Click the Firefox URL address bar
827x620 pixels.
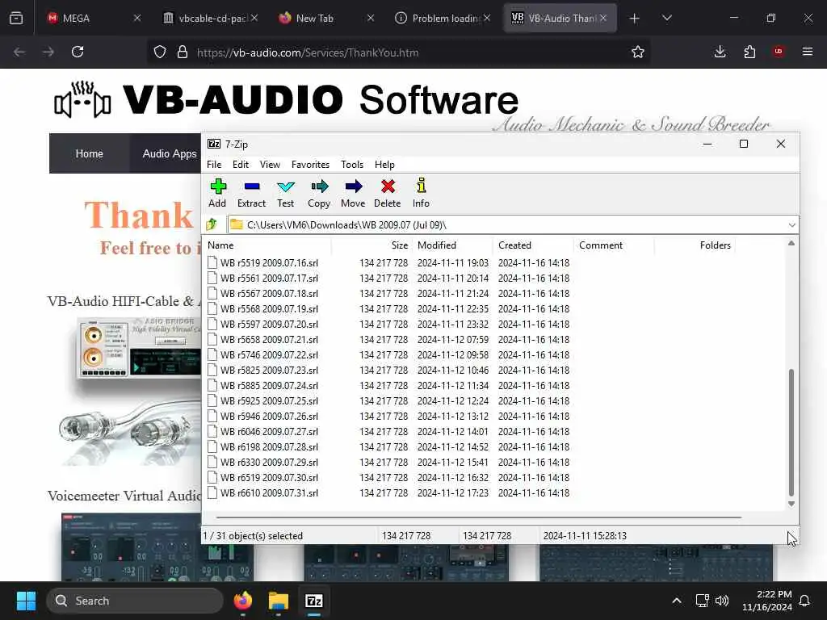pos(401,52)
